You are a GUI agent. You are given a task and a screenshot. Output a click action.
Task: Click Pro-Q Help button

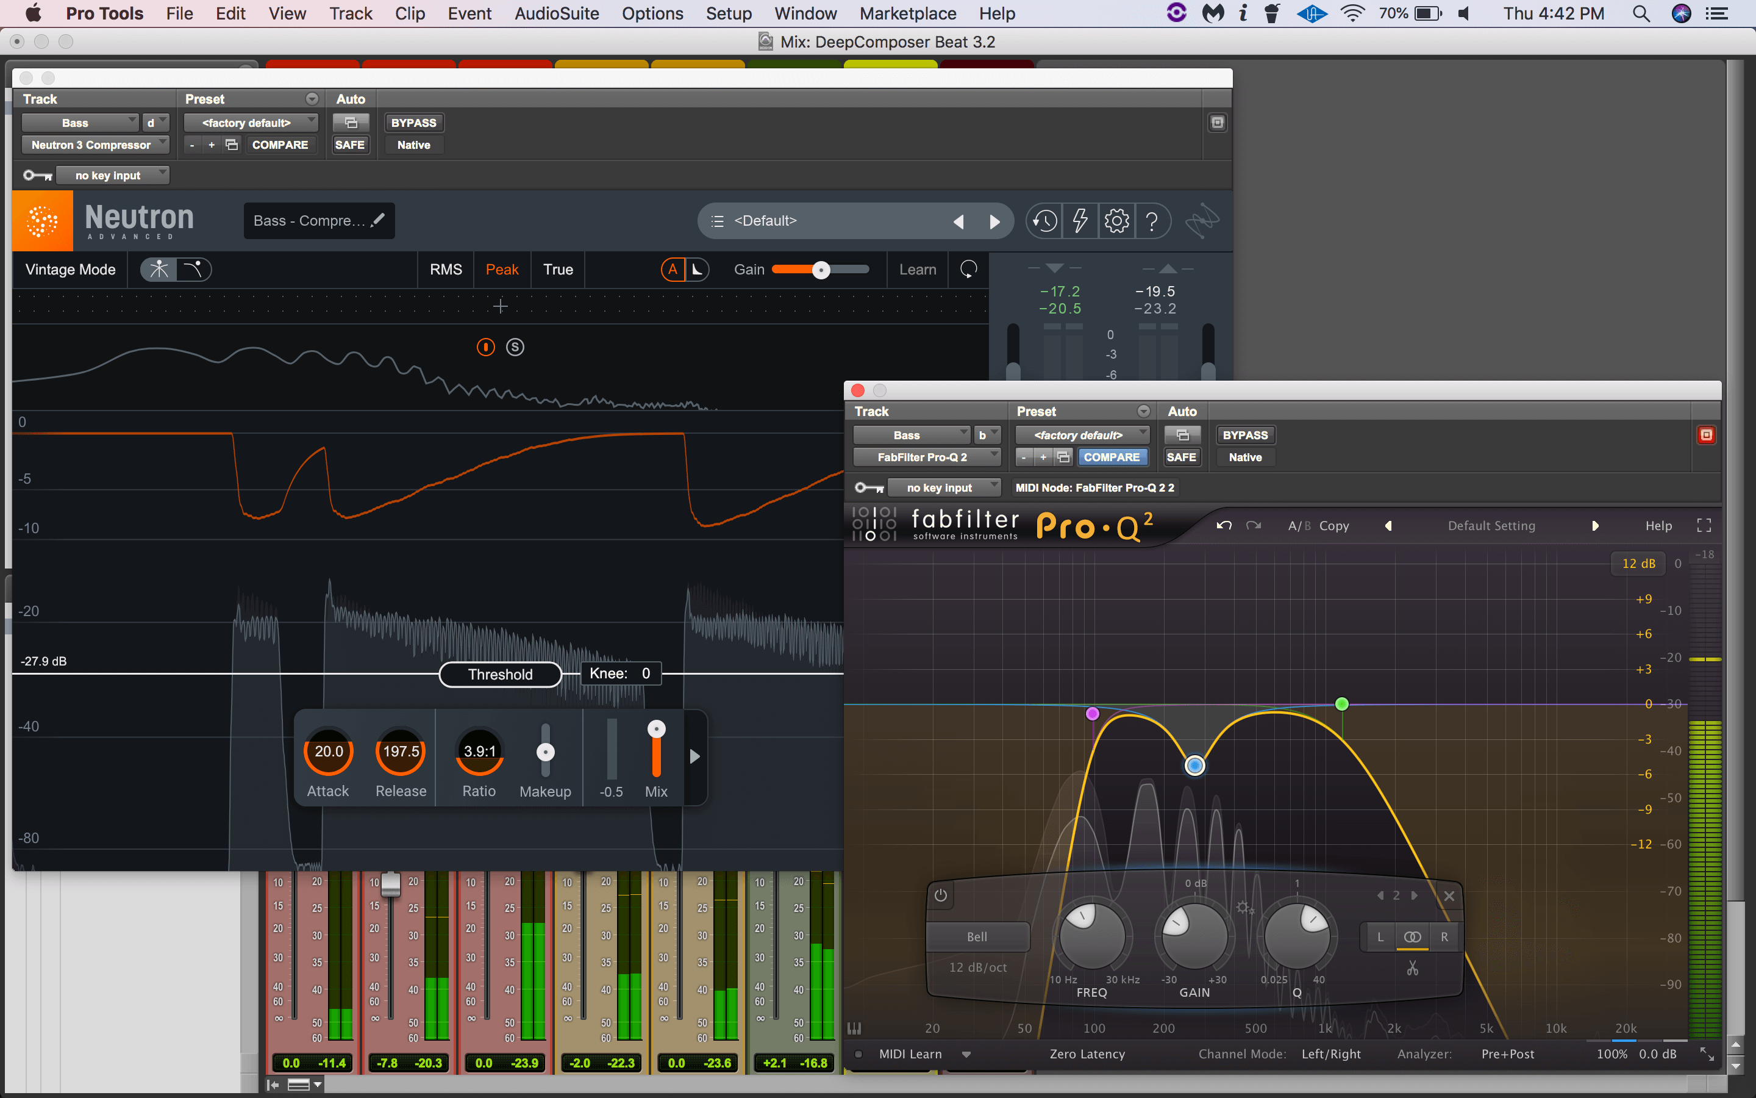point(1659,526)
